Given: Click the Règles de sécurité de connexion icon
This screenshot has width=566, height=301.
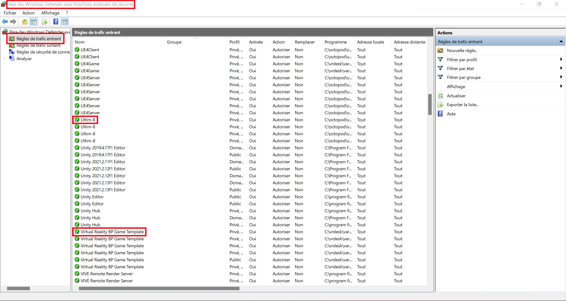Looking at the screenshot, I should coord(12,52).
